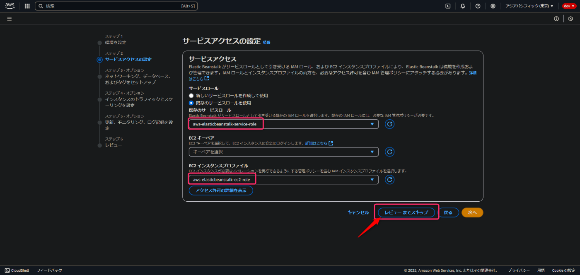Open the help question mark icon
This screenshot has height=275, width=580.
tap(478, 6)
